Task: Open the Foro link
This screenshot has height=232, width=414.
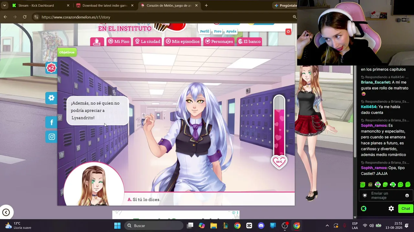Action: [x=218, y=31]
